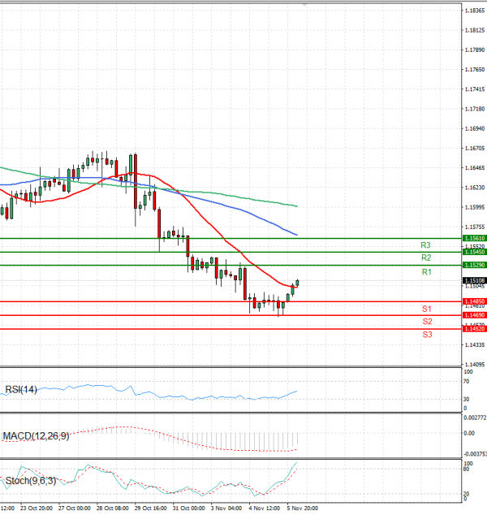Select the R3 resistance label
Viewport: 487px width, 515px height.
coord(425,245)
